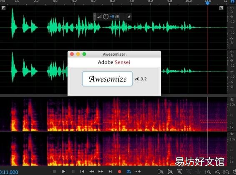Click the Hz label on the lower spectrogram scale
The width and height of the screenshot is (236, 175).
pyautogui.click(x=231, y=134)
